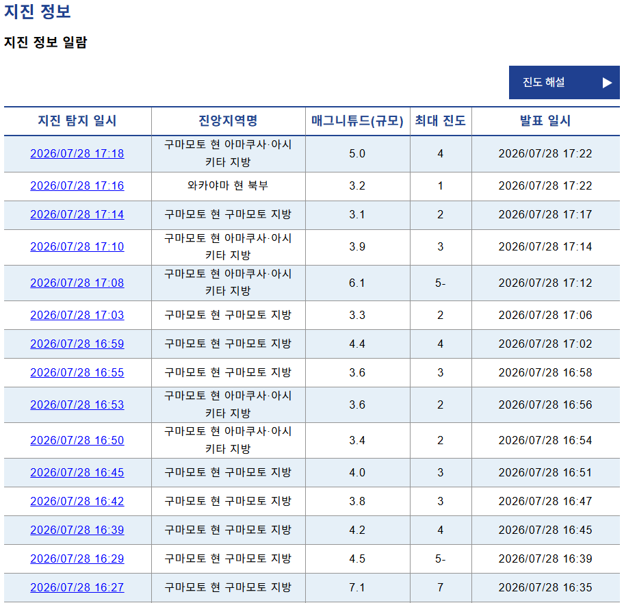The width and height of the screenshot is (624, 603).
Task: Click the 지진 탐지 일시 column header
Action: pos(77,120)
